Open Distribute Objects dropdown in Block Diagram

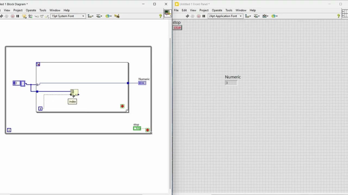point(99,16)
